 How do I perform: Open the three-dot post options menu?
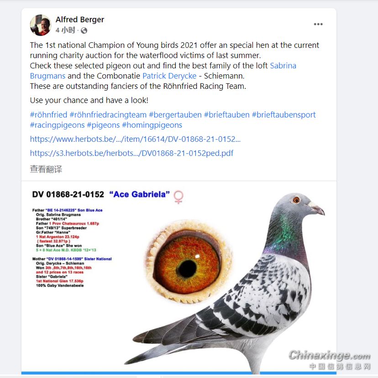click(x=318, y=24)
